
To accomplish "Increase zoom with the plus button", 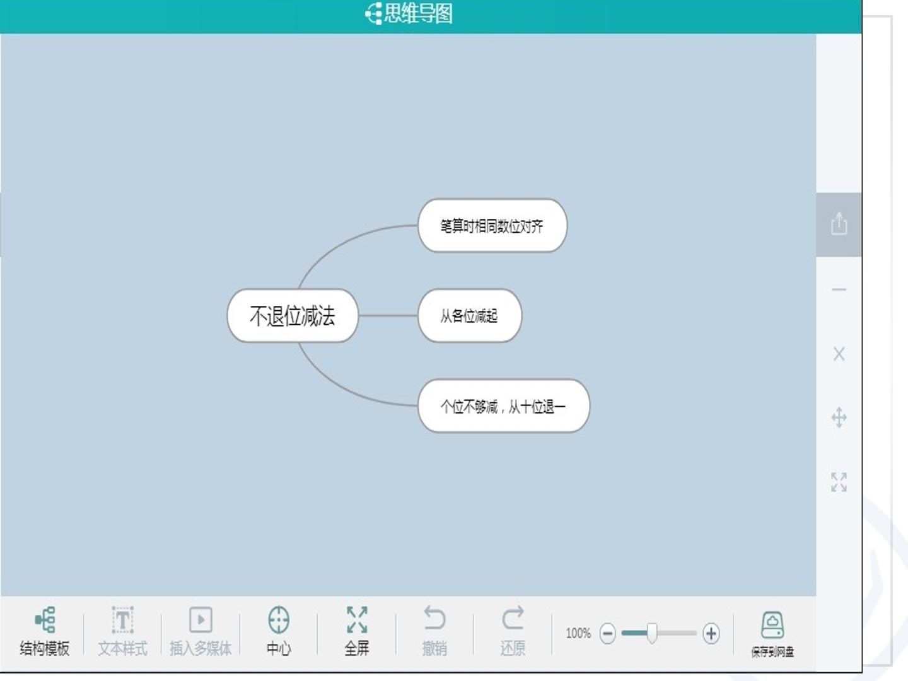I will click(711, 633).
